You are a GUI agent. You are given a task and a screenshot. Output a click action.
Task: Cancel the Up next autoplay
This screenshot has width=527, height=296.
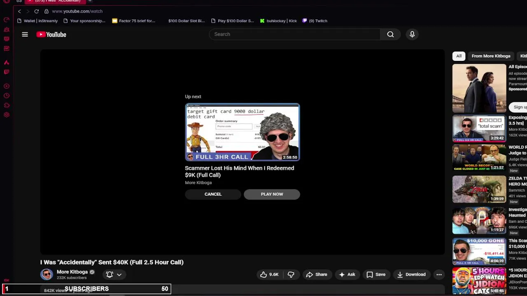click(x=213, y=194)
